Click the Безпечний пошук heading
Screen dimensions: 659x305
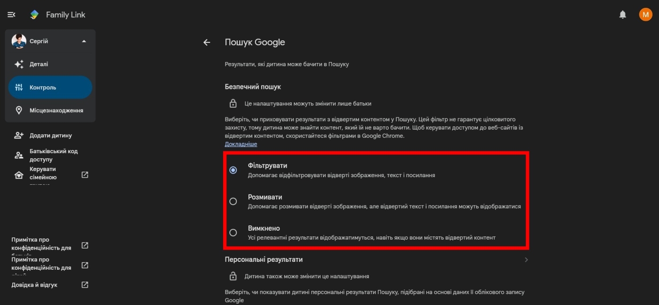coord(253,87)
